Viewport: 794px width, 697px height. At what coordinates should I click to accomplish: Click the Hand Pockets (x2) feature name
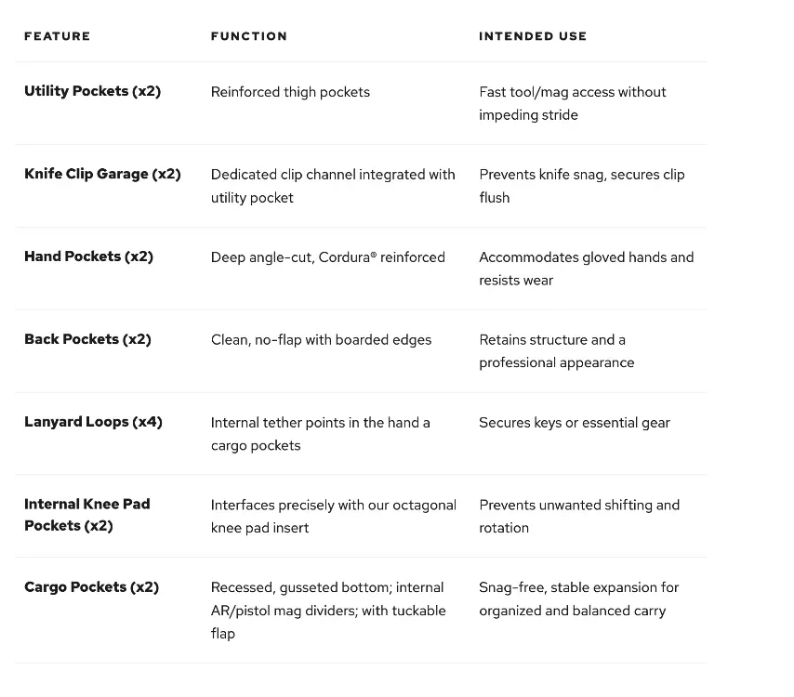(88, 256)
